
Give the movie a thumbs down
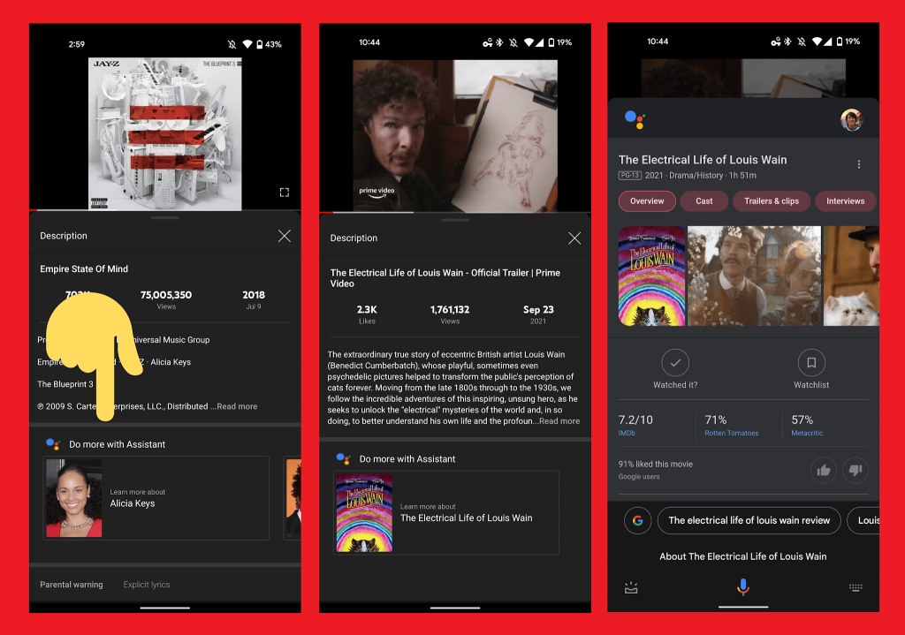856,471
